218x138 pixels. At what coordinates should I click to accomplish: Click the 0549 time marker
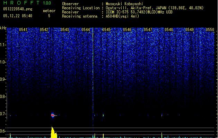pyautogui.click(x=190, y=30)
